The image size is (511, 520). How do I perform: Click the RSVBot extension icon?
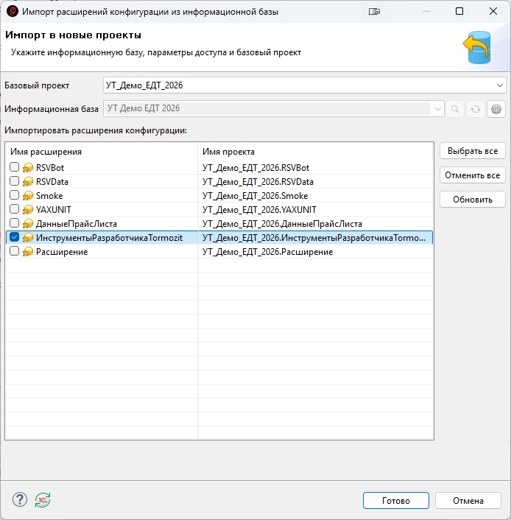pos(28,168)
